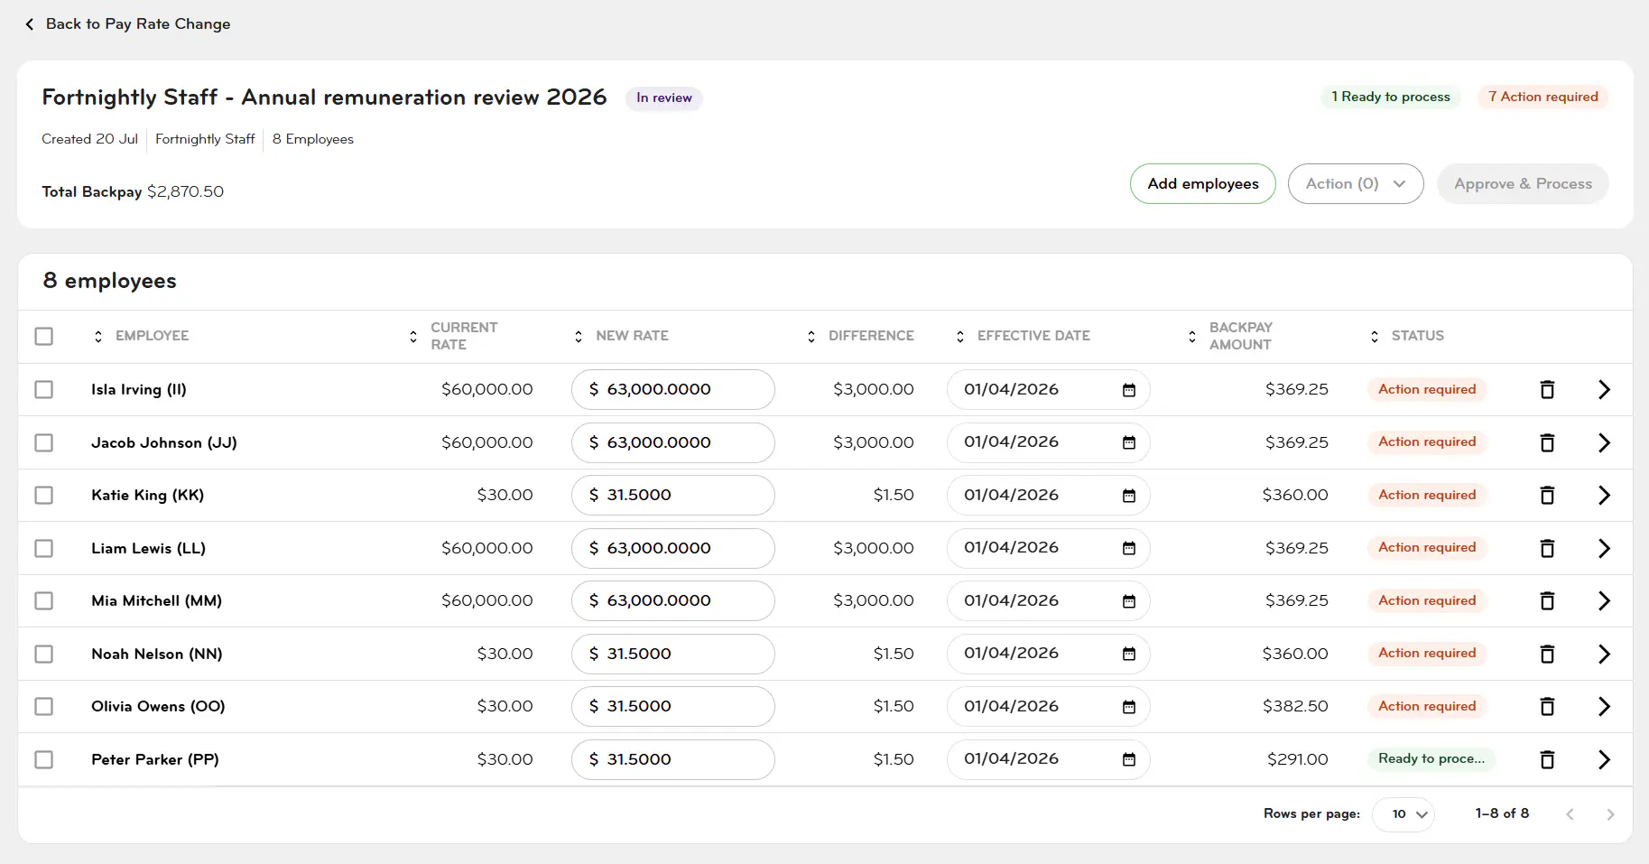This screenshot has width=1649, height=864.
Task: Click Mia Mitchell (MM) employee name
Action: click(156, 600)
